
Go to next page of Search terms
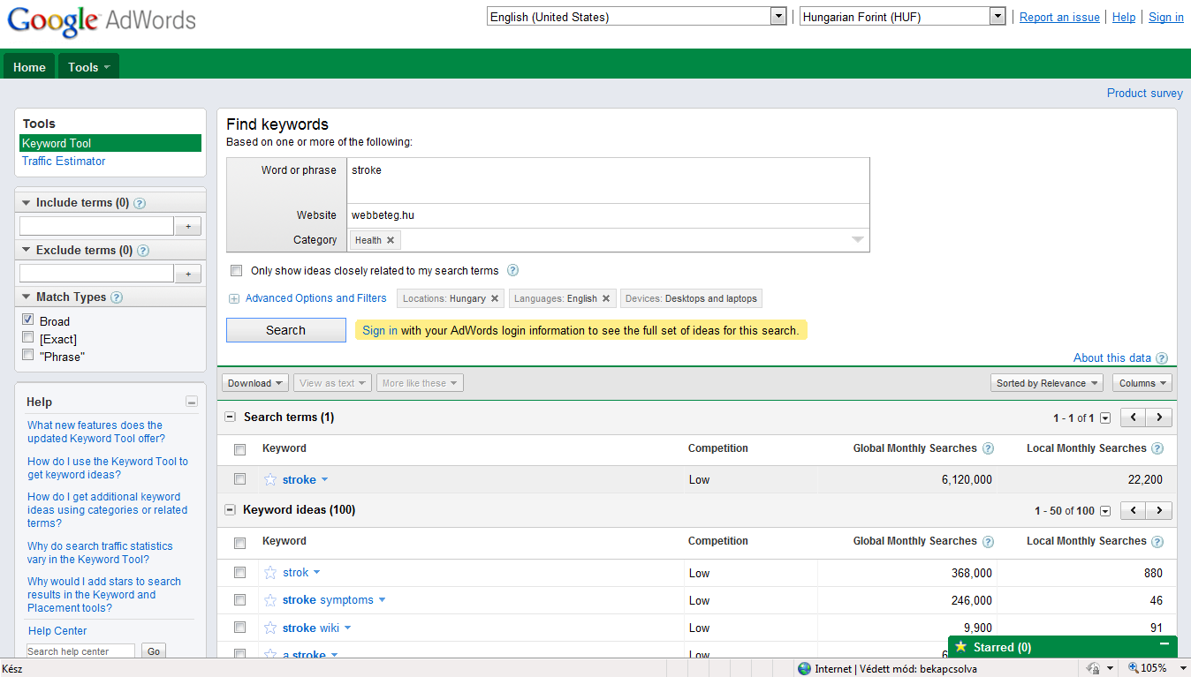(1159, 417)
